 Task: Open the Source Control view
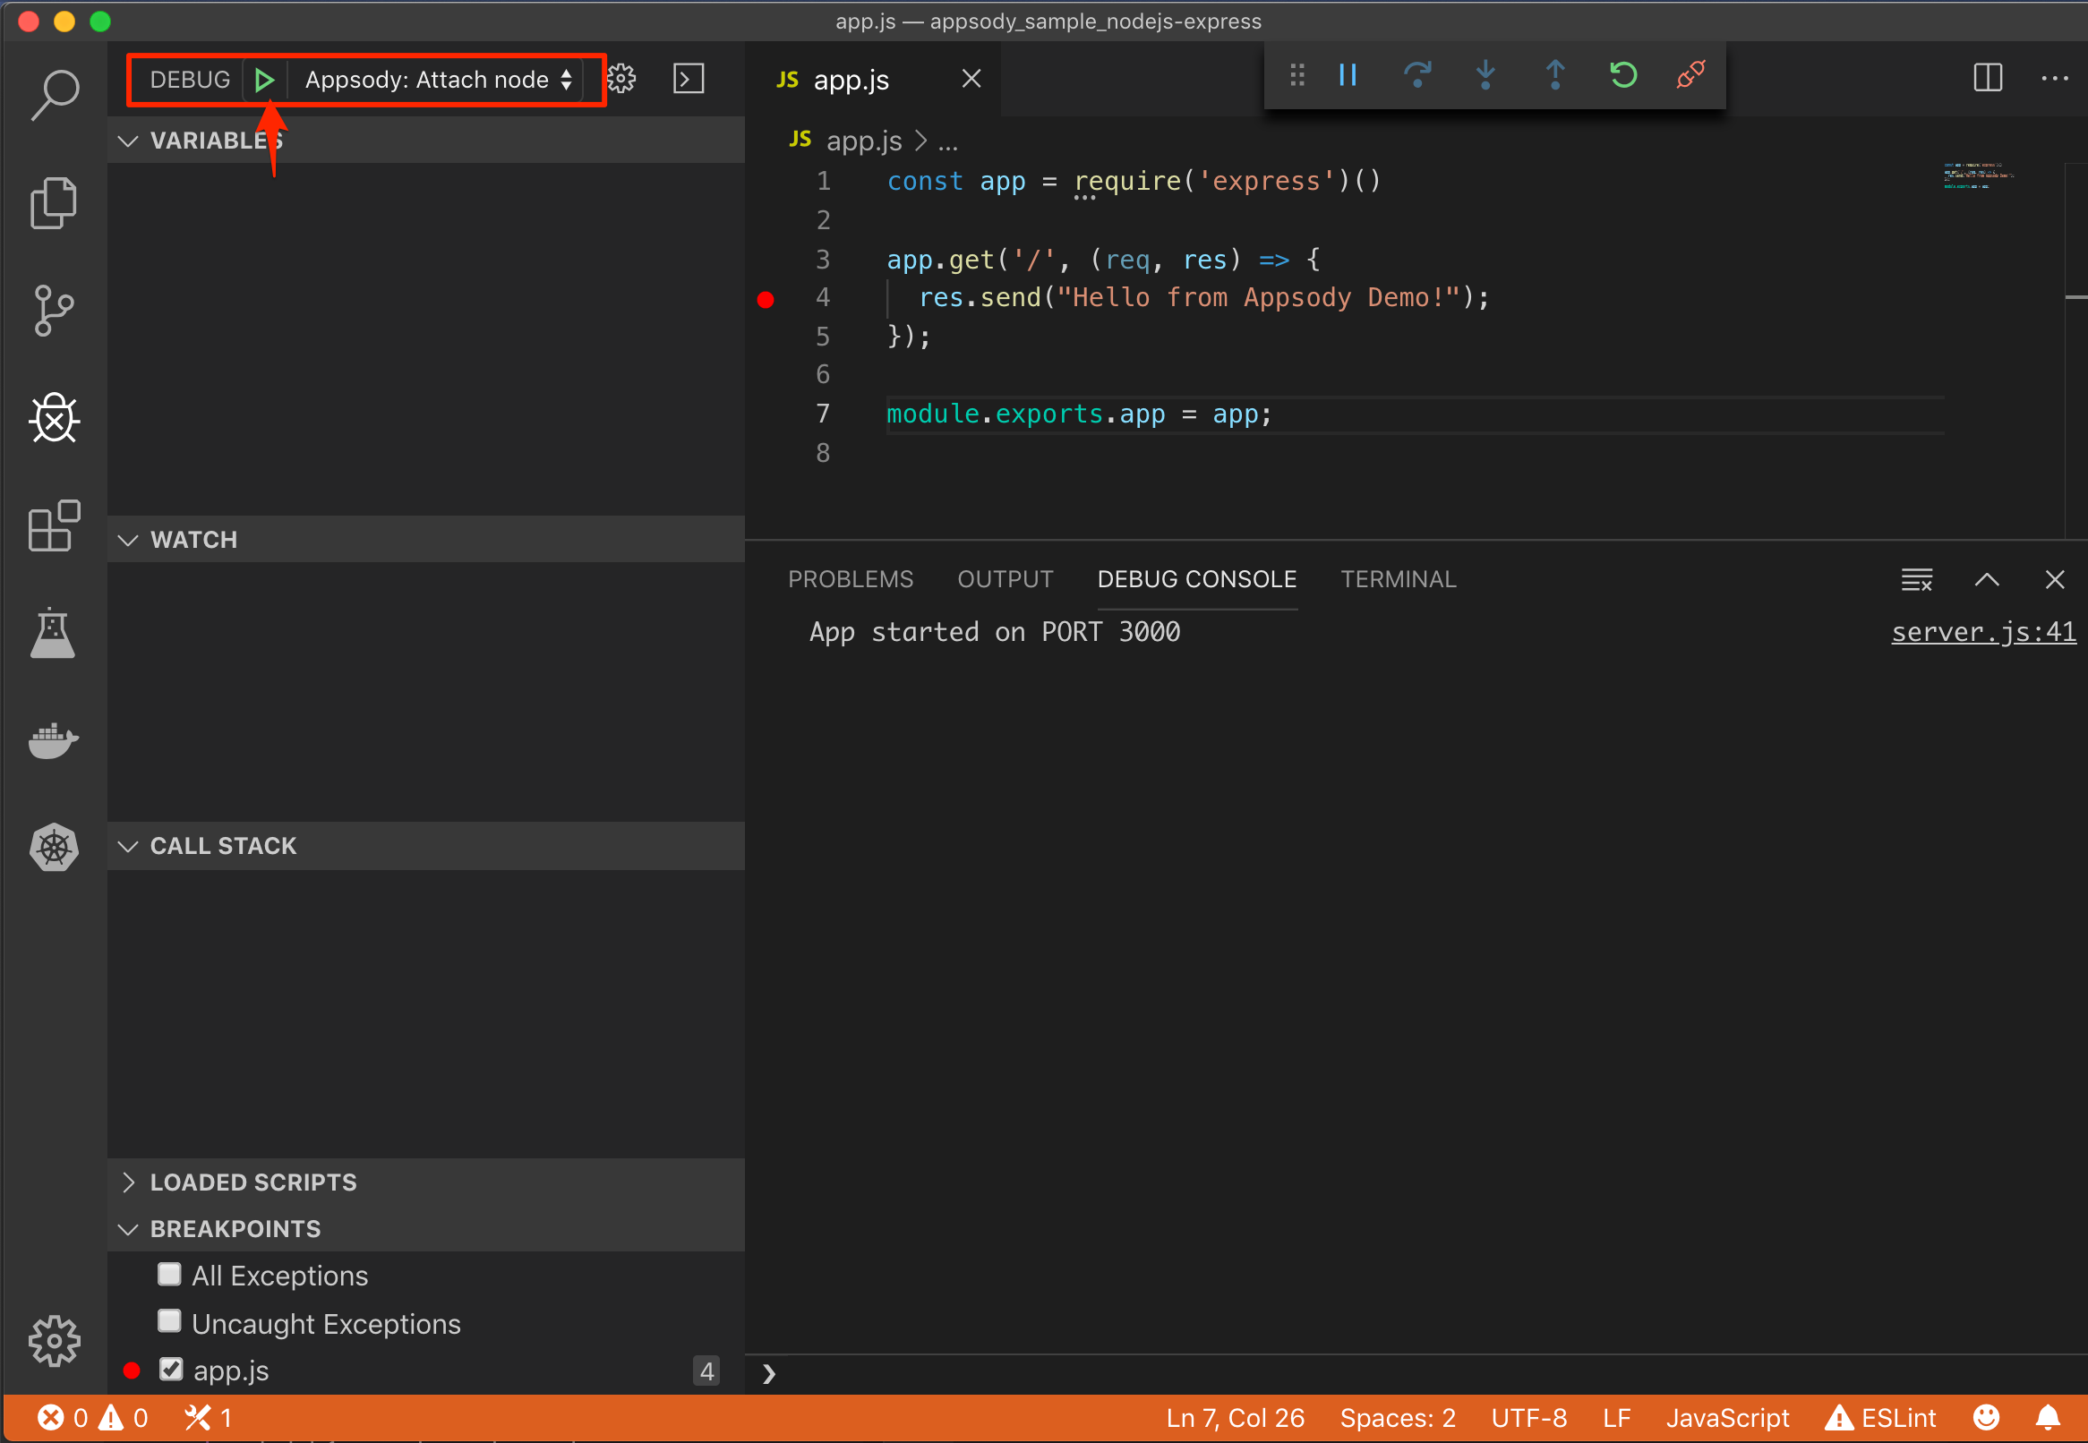pos(55,310)
